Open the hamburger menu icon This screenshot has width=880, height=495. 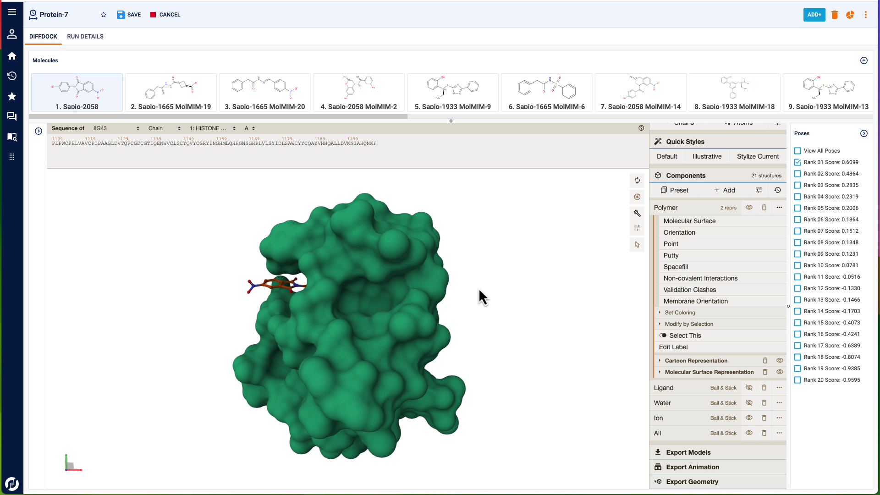pos(12,12)
